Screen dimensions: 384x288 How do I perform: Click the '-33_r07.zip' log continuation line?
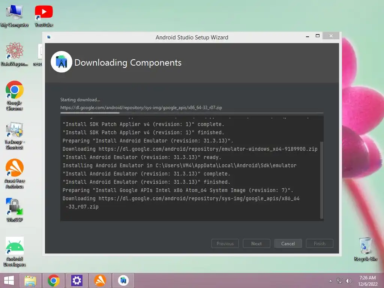tap(82, 207)
